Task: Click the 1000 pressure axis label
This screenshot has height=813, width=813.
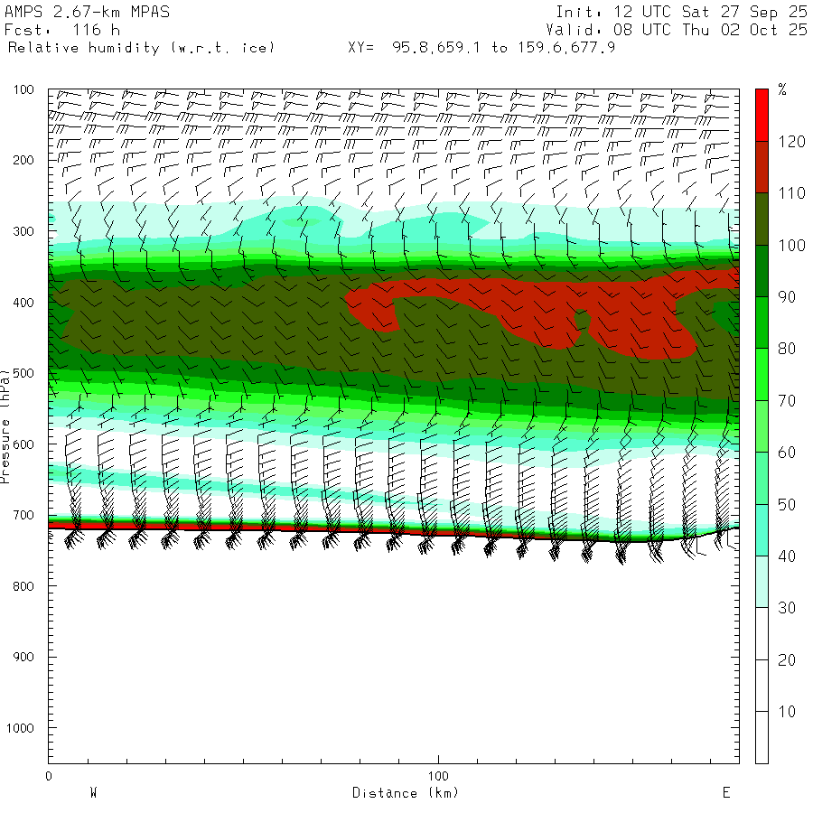Action: coord(20,728)
